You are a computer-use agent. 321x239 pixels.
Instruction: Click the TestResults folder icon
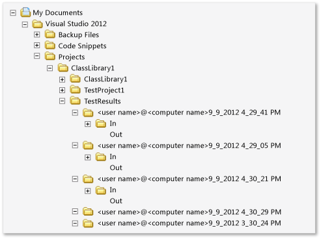[76, 100]
